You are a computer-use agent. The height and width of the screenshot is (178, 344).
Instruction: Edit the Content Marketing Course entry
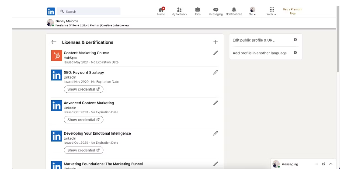click(215, 52)
